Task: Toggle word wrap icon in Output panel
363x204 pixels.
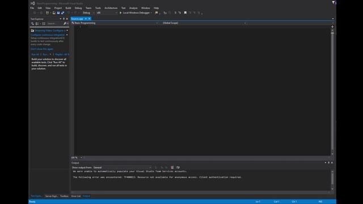Action: point(178,167)
